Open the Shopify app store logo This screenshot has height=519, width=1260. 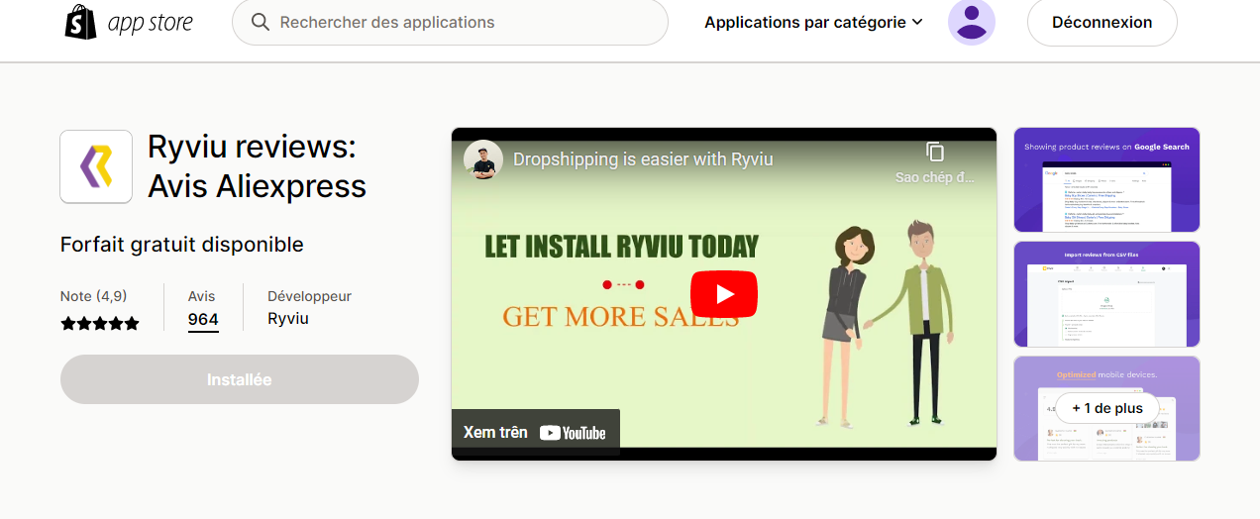(x=129, y=22)
